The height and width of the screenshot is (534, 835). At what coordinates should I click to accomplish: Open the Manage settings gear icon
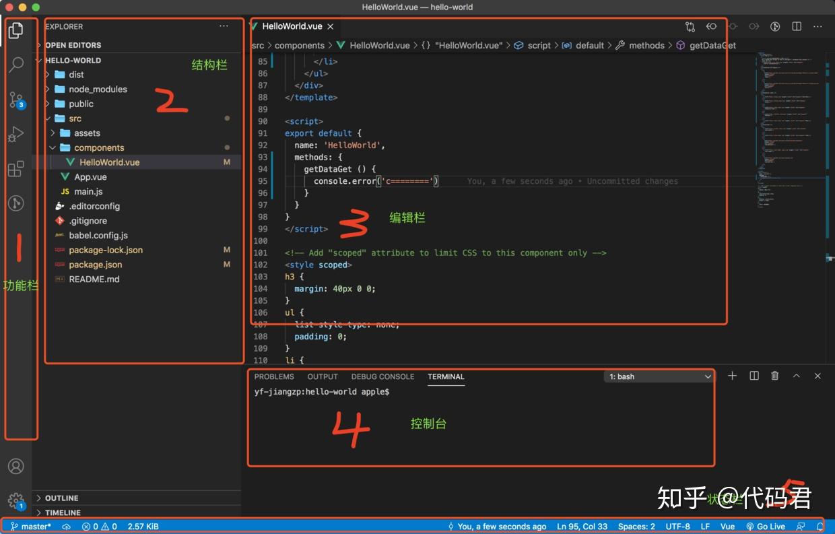pyautogui.click(x=16, y=502)
